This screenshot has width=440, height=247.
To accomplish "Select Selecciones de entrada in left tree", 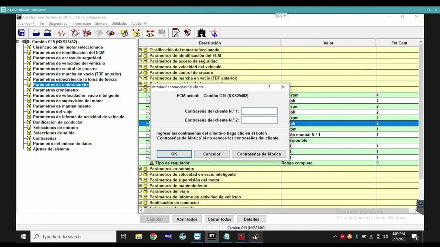I will 55,128.
